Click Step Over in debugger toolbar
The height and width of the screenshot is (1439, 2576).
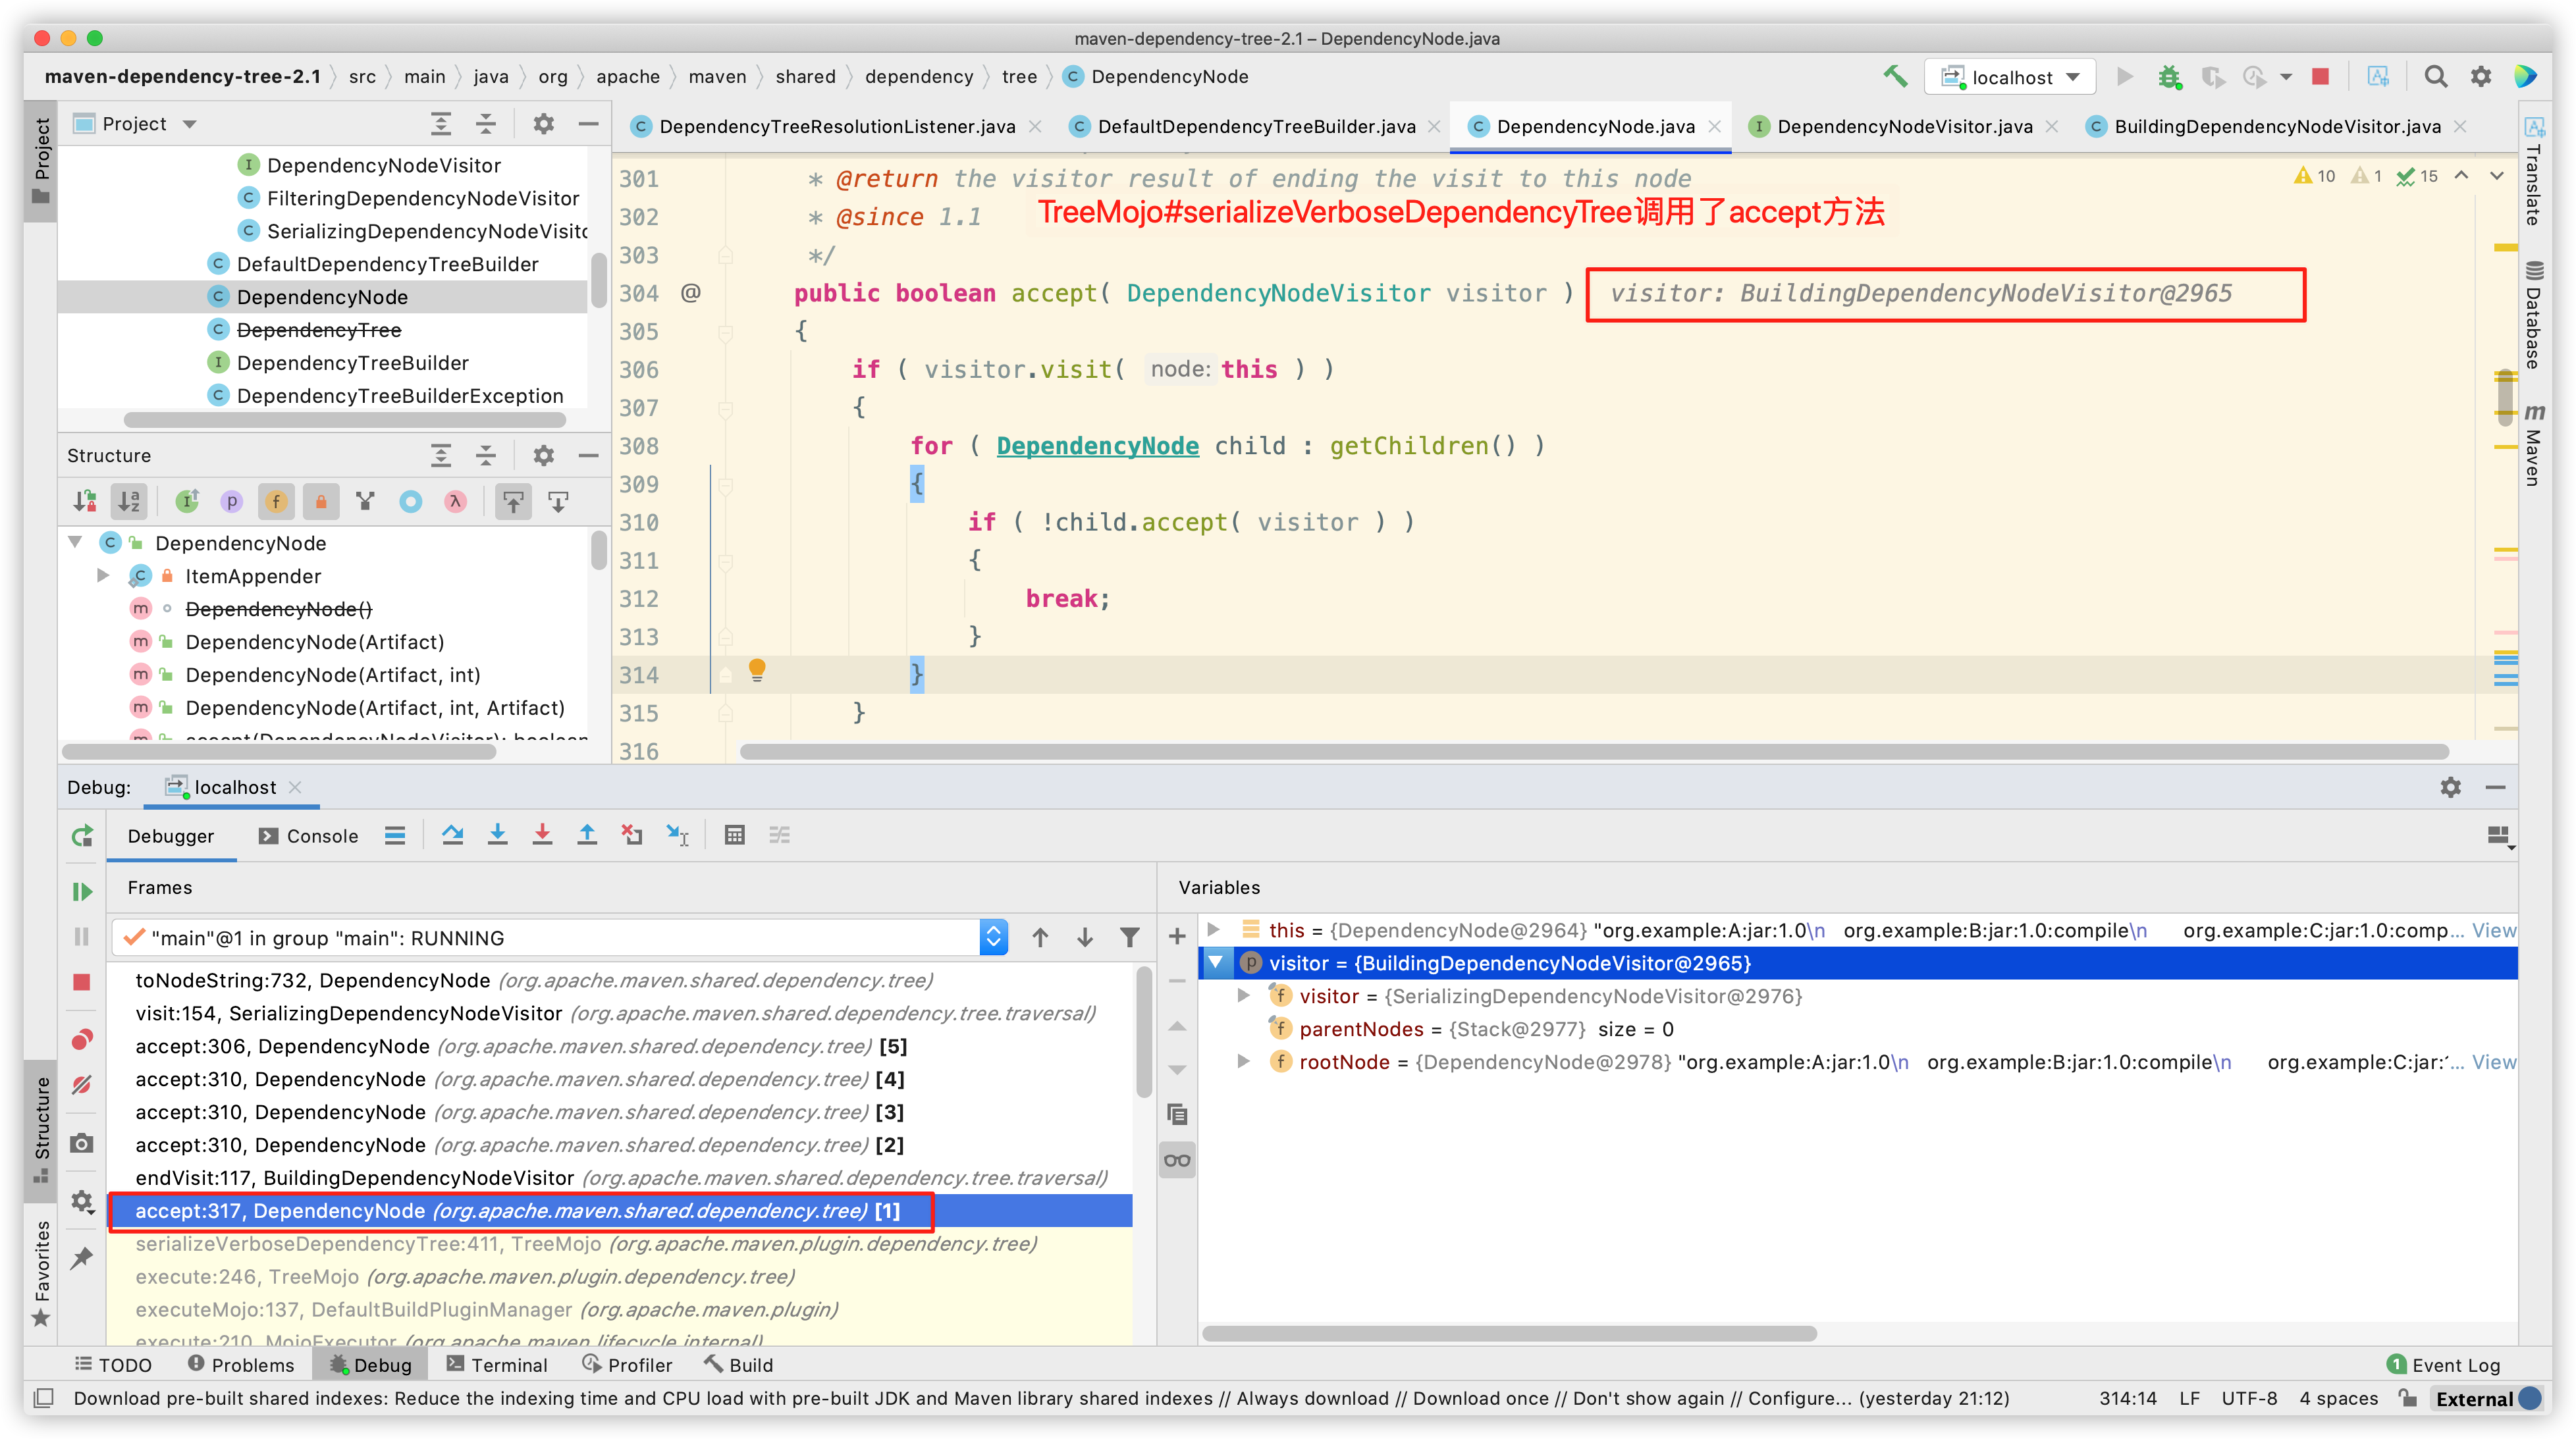pyautogui.click(x=452, y=835)
